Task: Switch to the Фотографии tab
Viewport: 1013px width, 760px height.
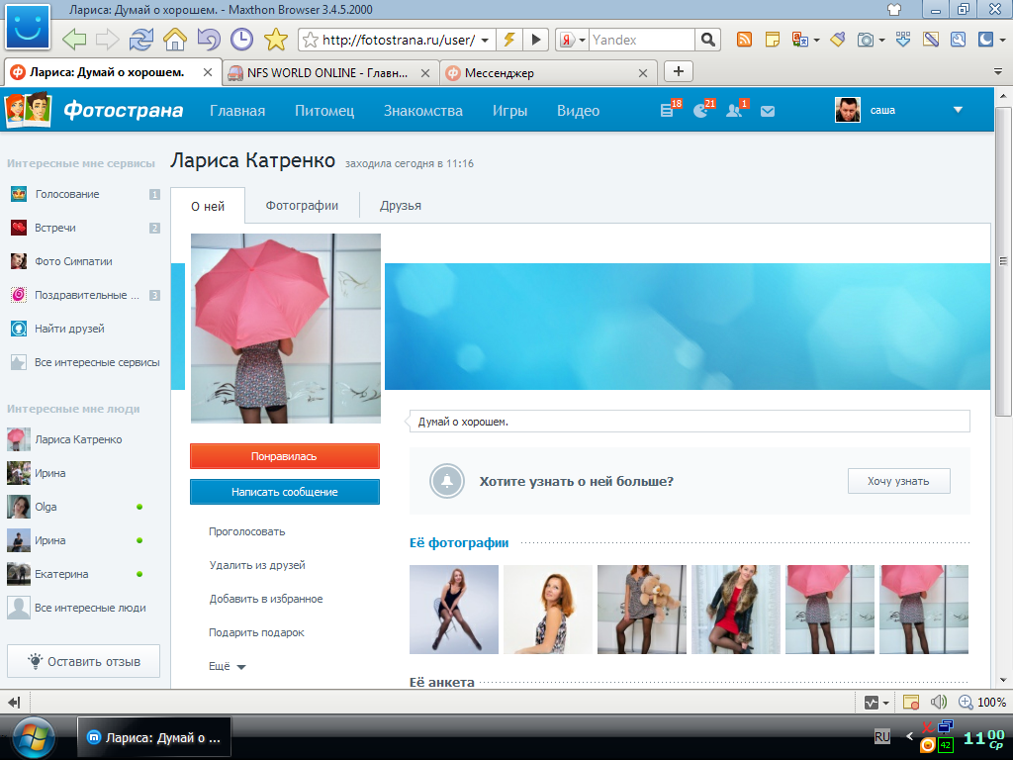Action: [x=302, y=206]
